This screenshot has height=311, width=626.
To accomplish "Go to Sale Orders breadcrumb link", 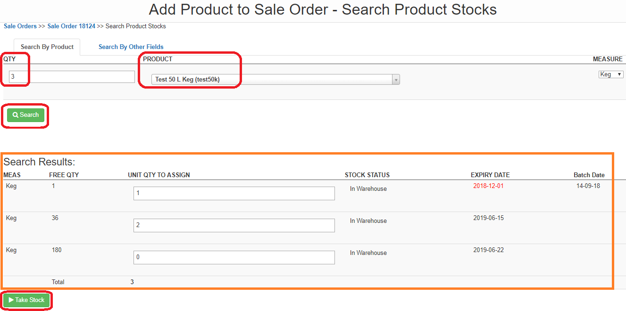I will [x=20, y=26].
